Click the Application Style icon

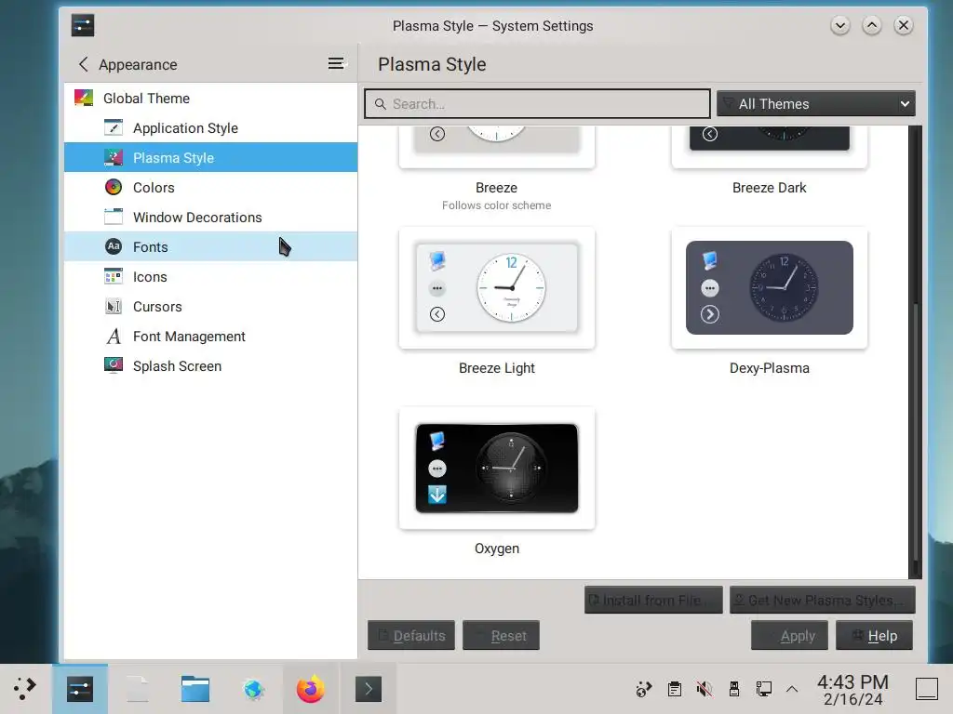tap(113, 127)
